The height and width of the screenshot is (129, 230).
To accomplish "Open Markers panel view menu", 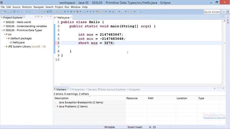I will pyautogui.click(x=218, y=88).
